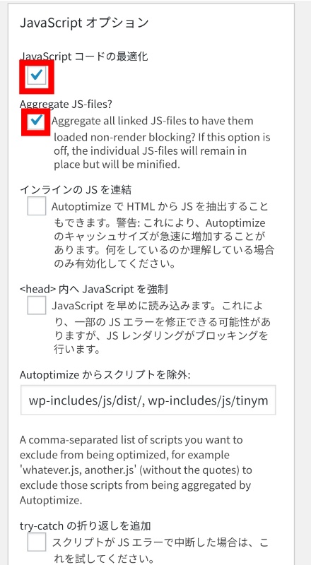Toggle the Aggregate JS-files checkbox
This screenshot has height=565, width=311.
click(x=37, y=121)
